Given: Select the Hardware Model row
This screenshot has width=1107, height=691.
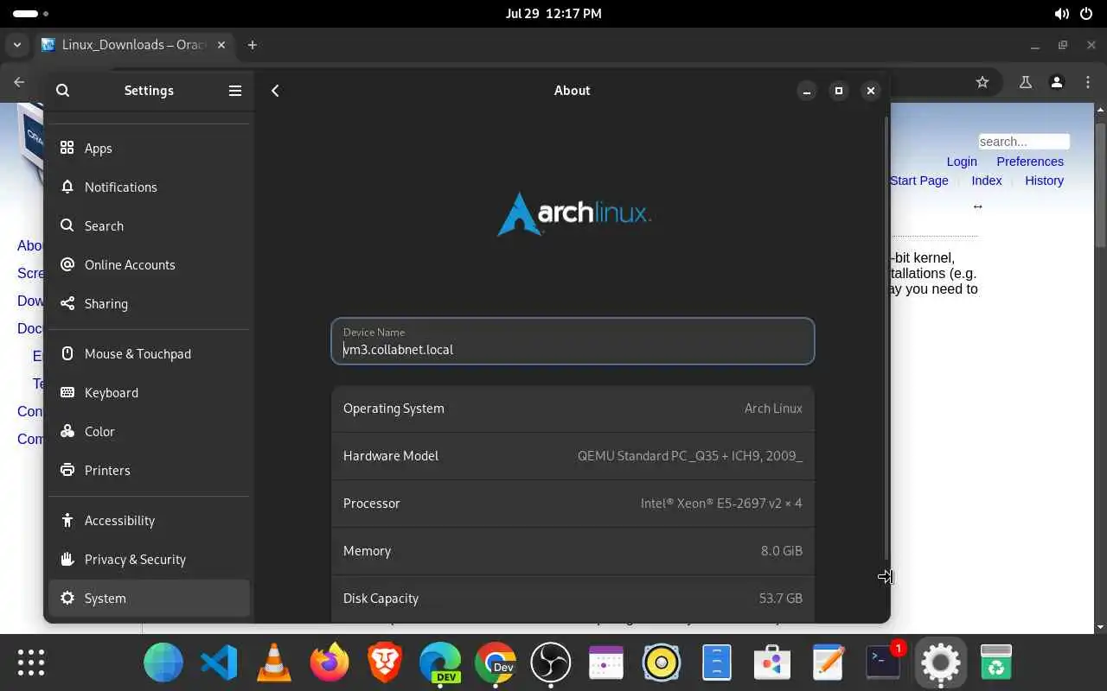Looking at the screenshot, I should (x=573, y=456).
